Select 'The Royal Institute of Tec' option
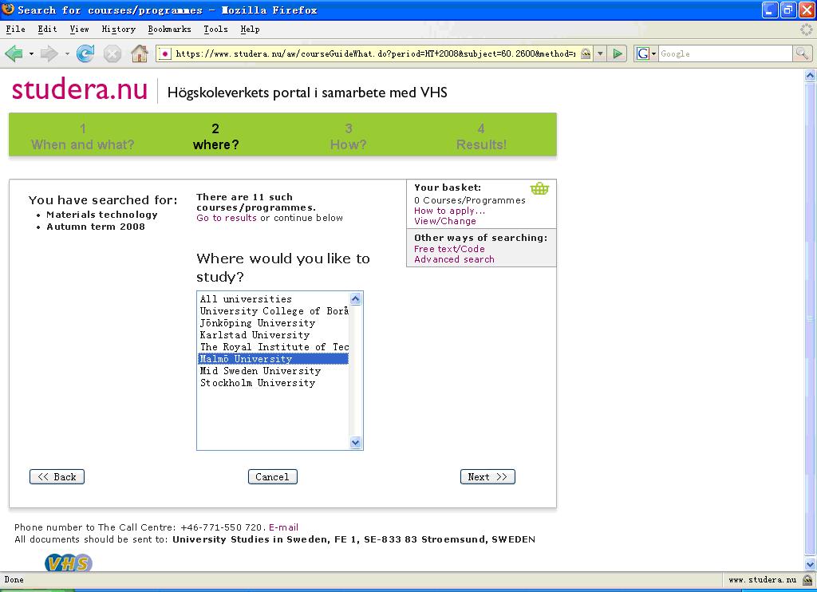Image resolution: width=817 pixels, height=592 pixels. (x=274, y=347)
